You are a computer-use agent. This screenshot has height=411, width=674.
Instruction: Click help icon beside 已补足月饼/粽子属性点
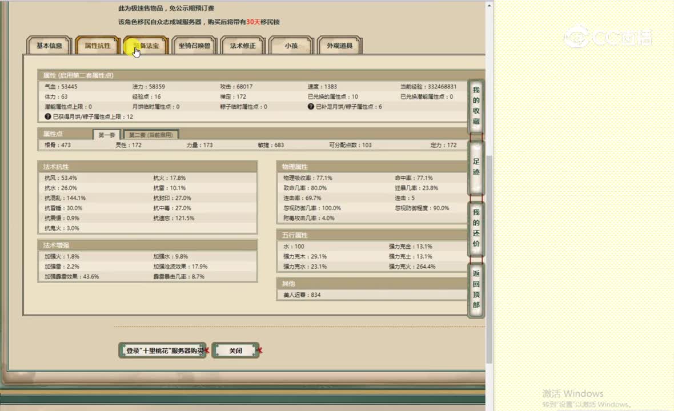[x=310, y=107]
